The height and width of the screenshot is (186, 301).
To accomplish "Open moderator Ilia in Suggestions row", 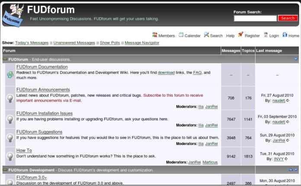I will (201, 144).
